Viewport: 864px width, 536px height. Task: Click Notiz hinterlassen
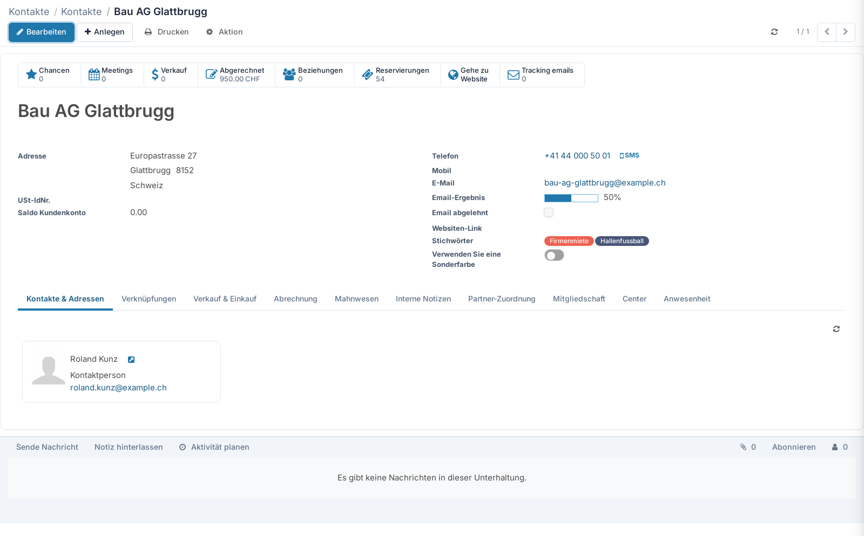pos(129,447)
